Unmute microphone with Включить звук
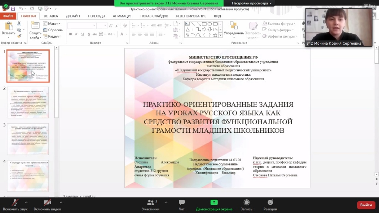This screenshot has width=379, height=213. click(x=16, y=204)
